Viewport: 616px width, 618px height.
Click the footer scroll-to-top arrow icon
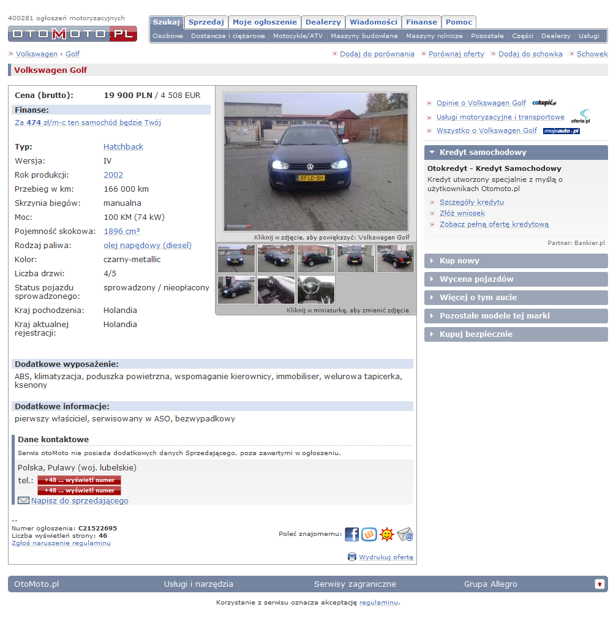(599, 584)
